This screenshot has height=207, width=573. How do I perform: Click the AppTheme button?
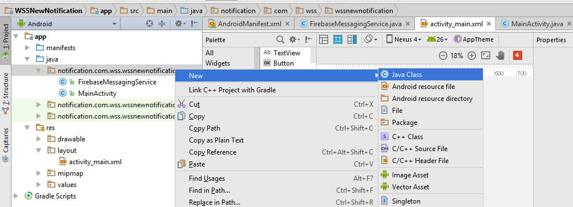pyautogui.click(x=474, y=39)
